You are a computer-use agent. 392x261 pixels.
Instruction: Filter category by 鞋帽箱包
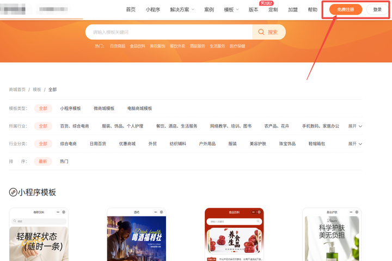click(x=317, y=144)
